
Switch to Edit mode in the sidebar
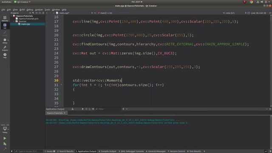[x=5, y=26]
